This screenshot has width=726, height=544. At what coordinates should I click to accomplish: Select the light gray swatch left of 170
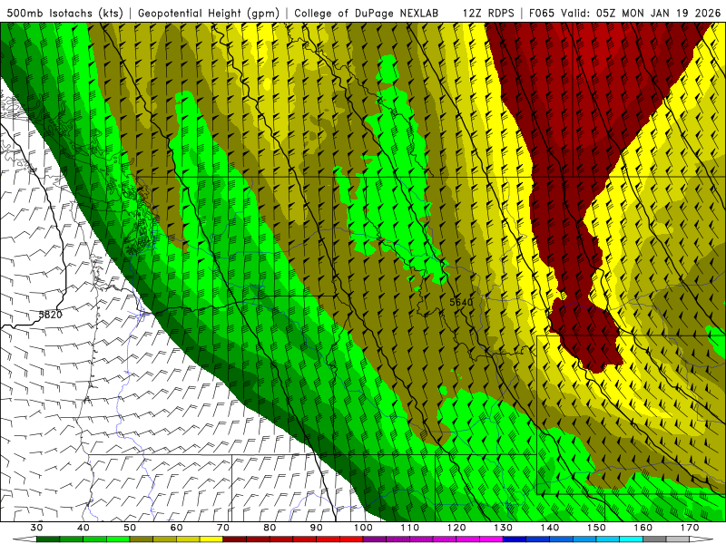coord(678,539)
